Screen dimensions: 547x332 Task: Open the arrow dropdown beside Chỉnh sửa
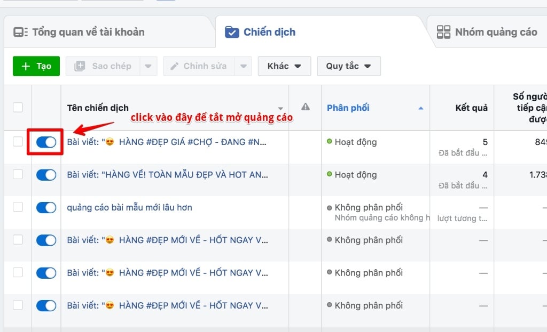coord(244,66)
